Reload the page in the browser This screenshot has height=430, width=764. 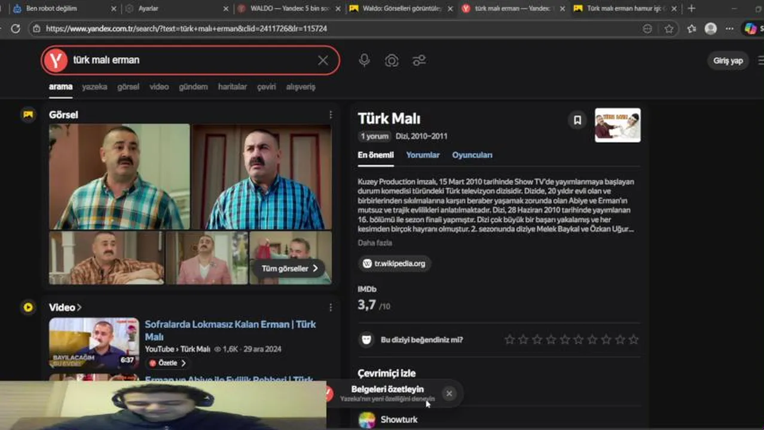16,29
